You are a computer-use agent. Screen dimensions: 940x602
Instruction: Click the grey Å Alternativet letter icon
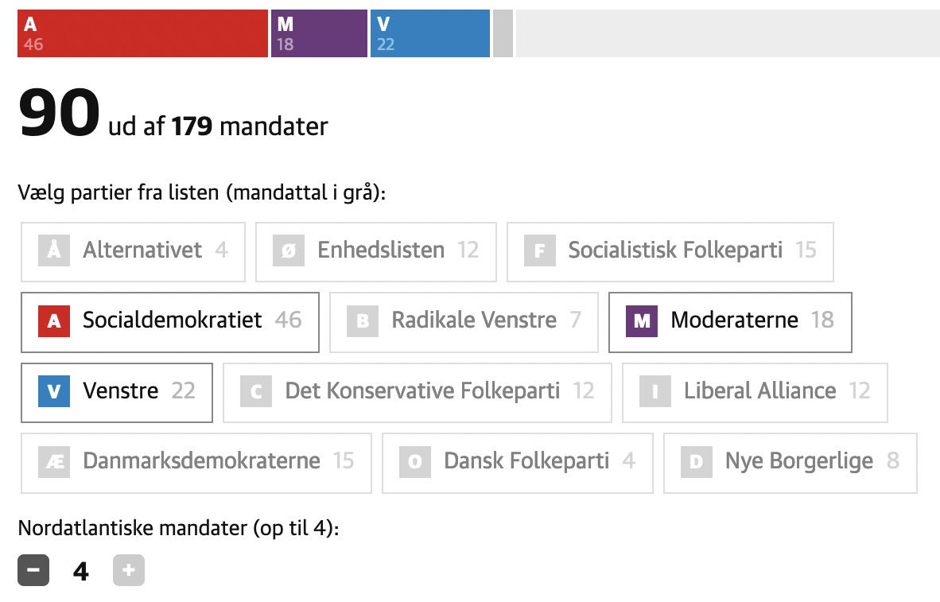click(x=54, y=251)
